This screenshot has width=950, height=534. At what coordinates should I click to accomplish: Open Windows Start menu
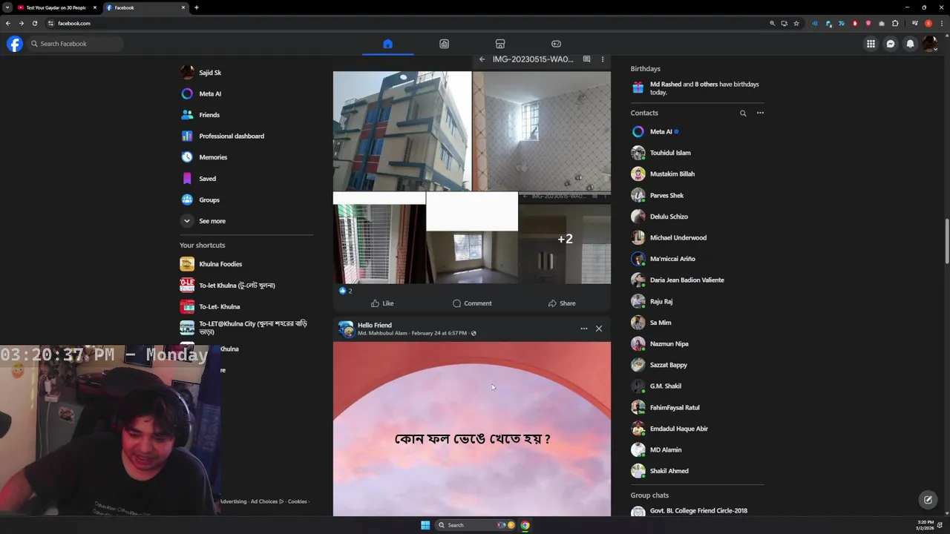[x=425, y=525]
